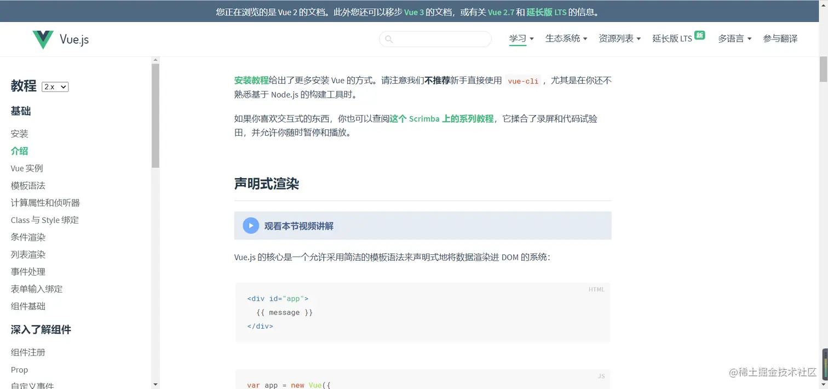
Task: Open the 安装教程 link
Action: tap(251, 80)
